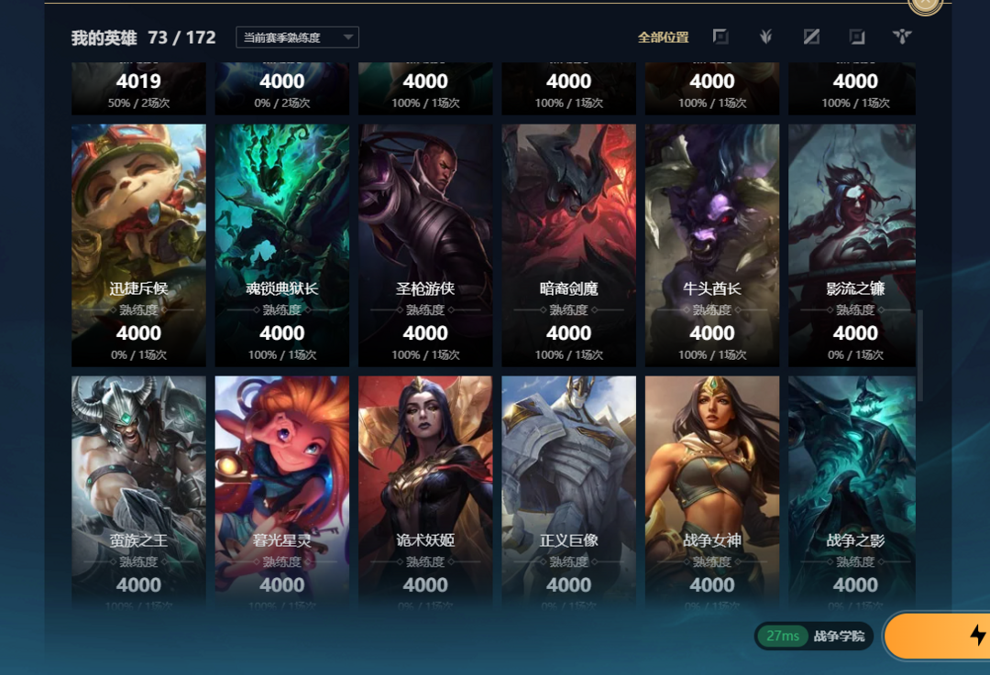
Task: Click the 27ms latency indicator
Action: coord(782,636)
